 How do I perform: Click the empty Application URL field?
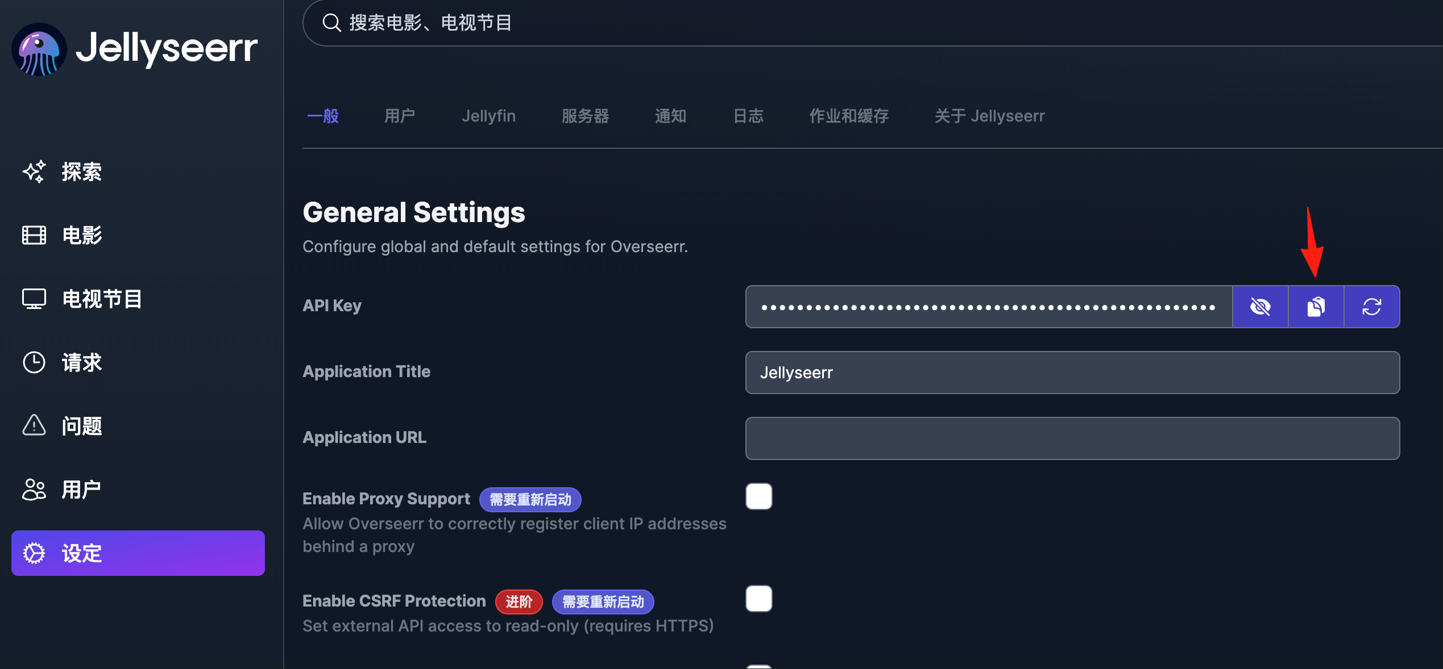coord(1072,438)
